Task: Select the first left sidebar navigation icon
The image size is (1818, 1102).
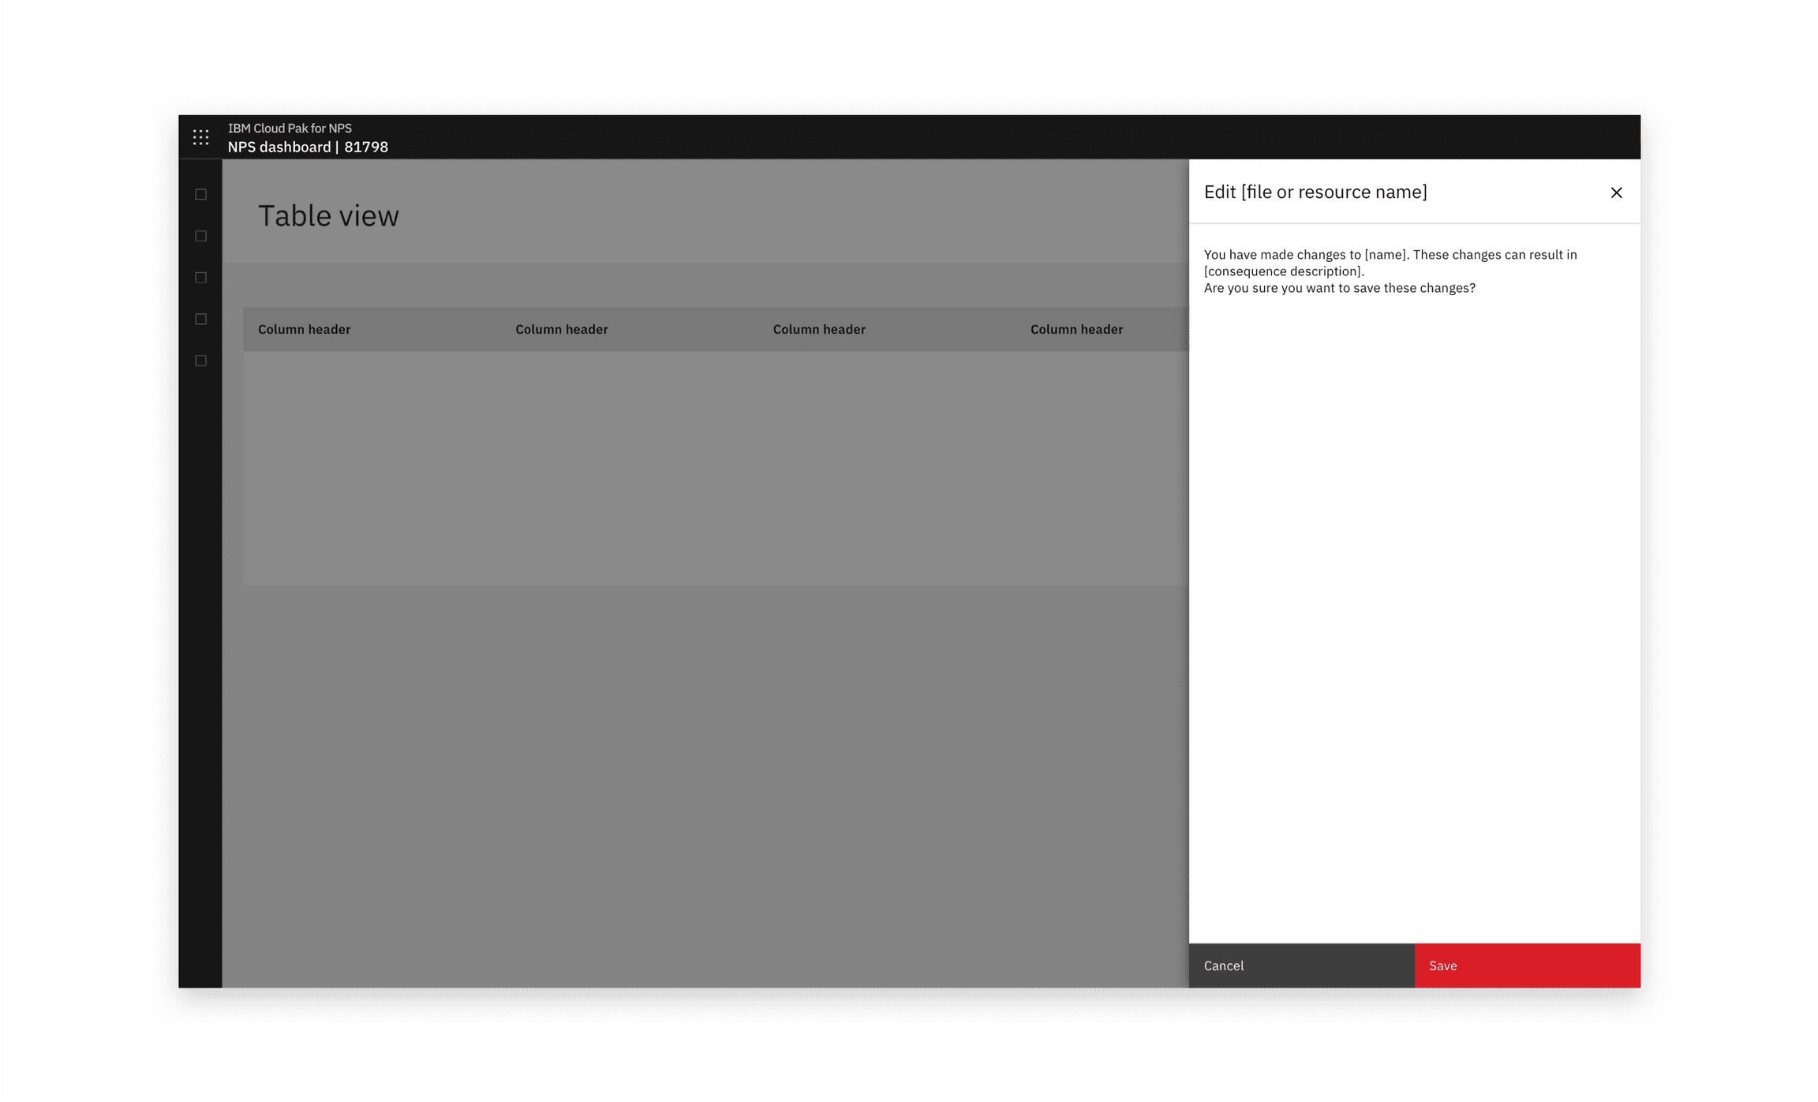Action: [200, 193]
